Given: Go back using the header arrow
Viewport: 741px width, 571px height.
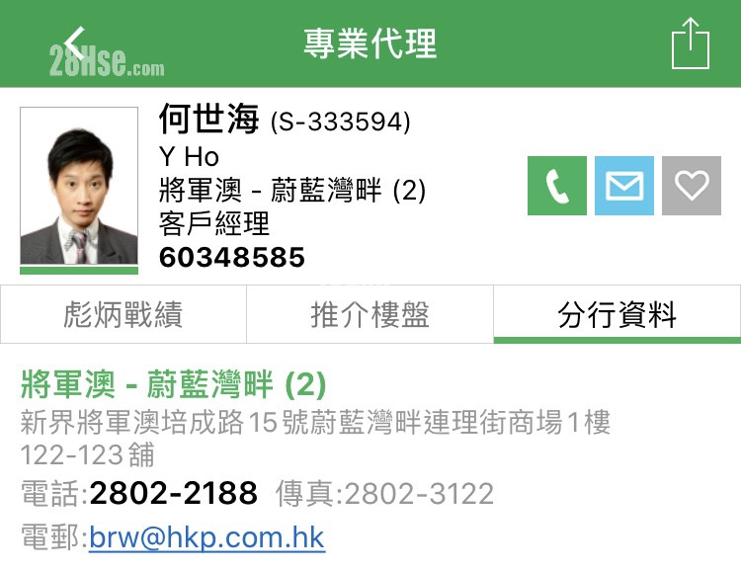Looking at the screenshot, I should point(74,43).
